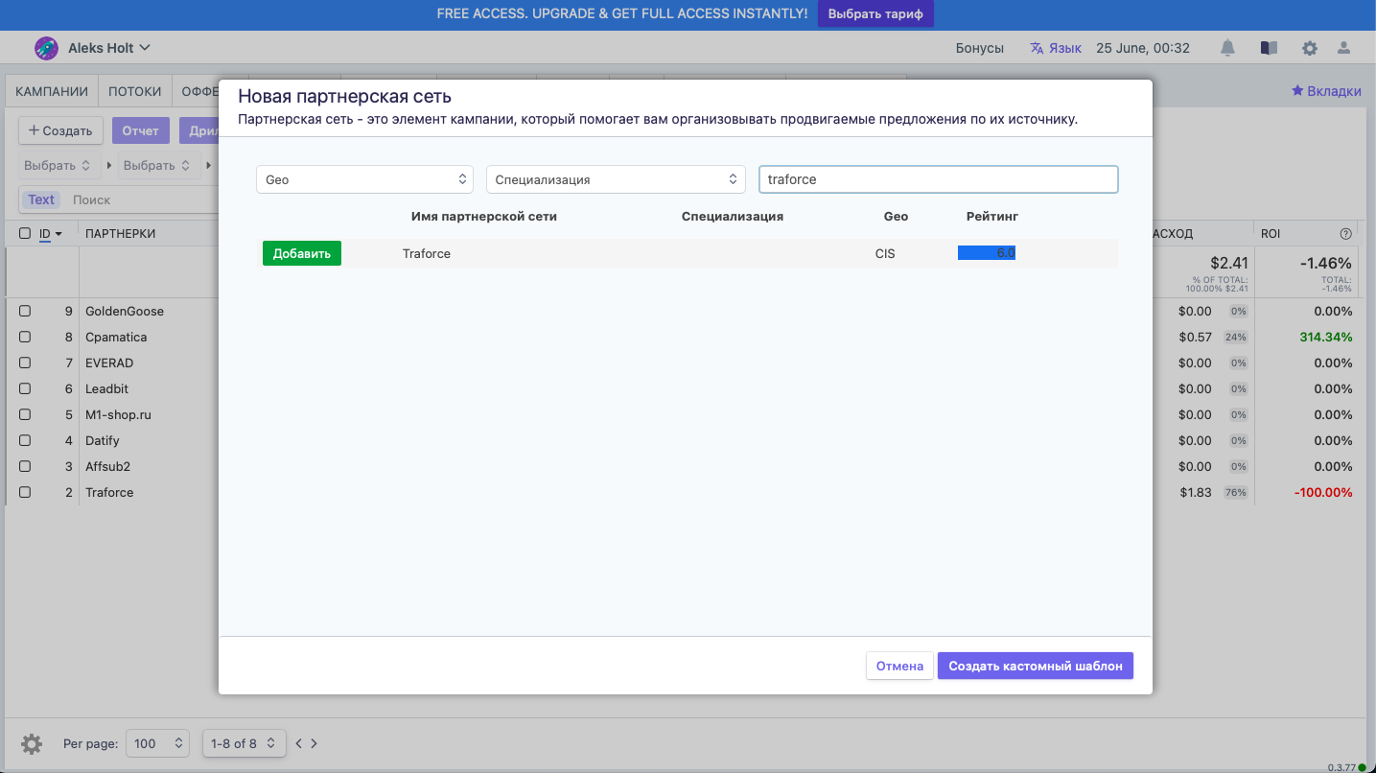Click the traforce search input field
The image size is (1376, 773).
(939, 179)
